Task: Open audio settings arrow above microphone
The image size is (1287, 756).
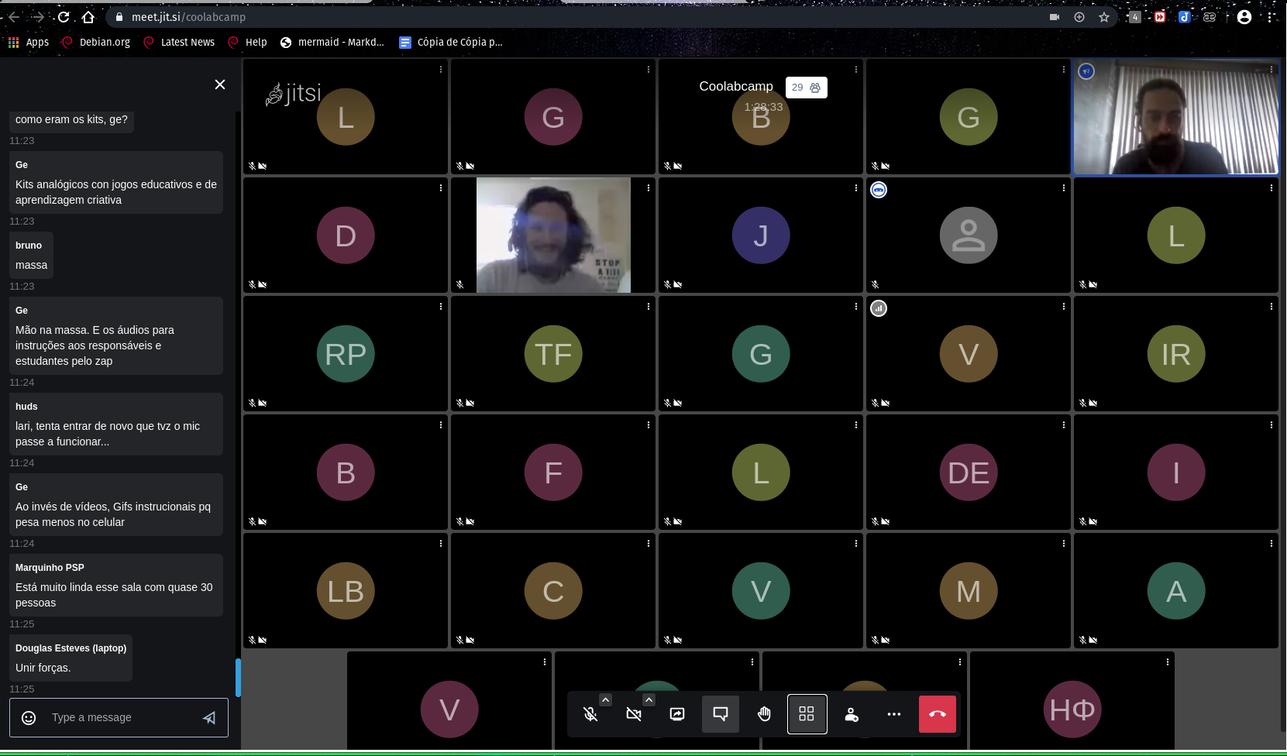Action: pos(606,699)
